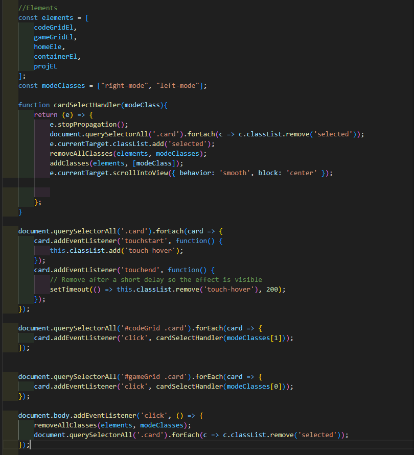Screen dimensions: 414x455
Task: Click containerEl in the elements array
Action: (56, 57)
